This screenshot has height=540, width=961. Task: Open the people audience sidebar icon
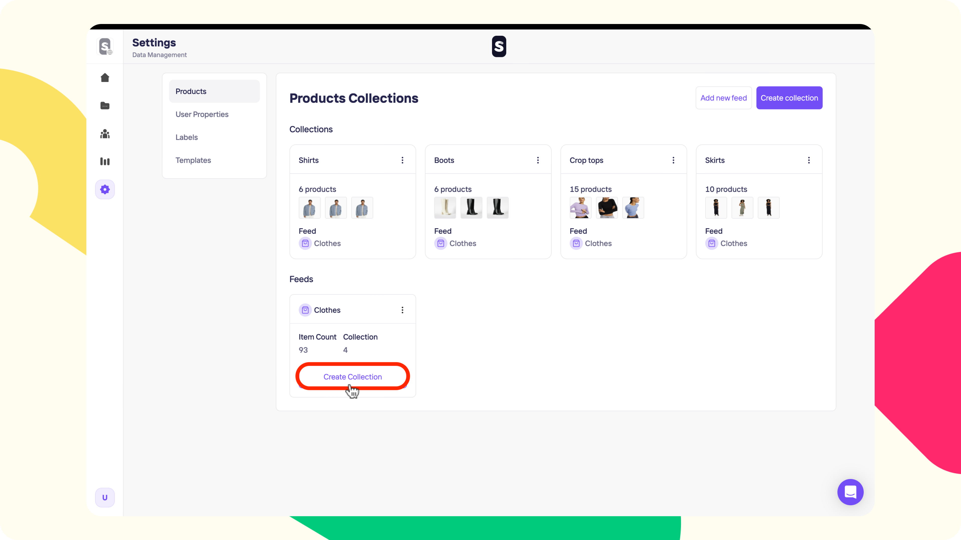pos(105,134)
